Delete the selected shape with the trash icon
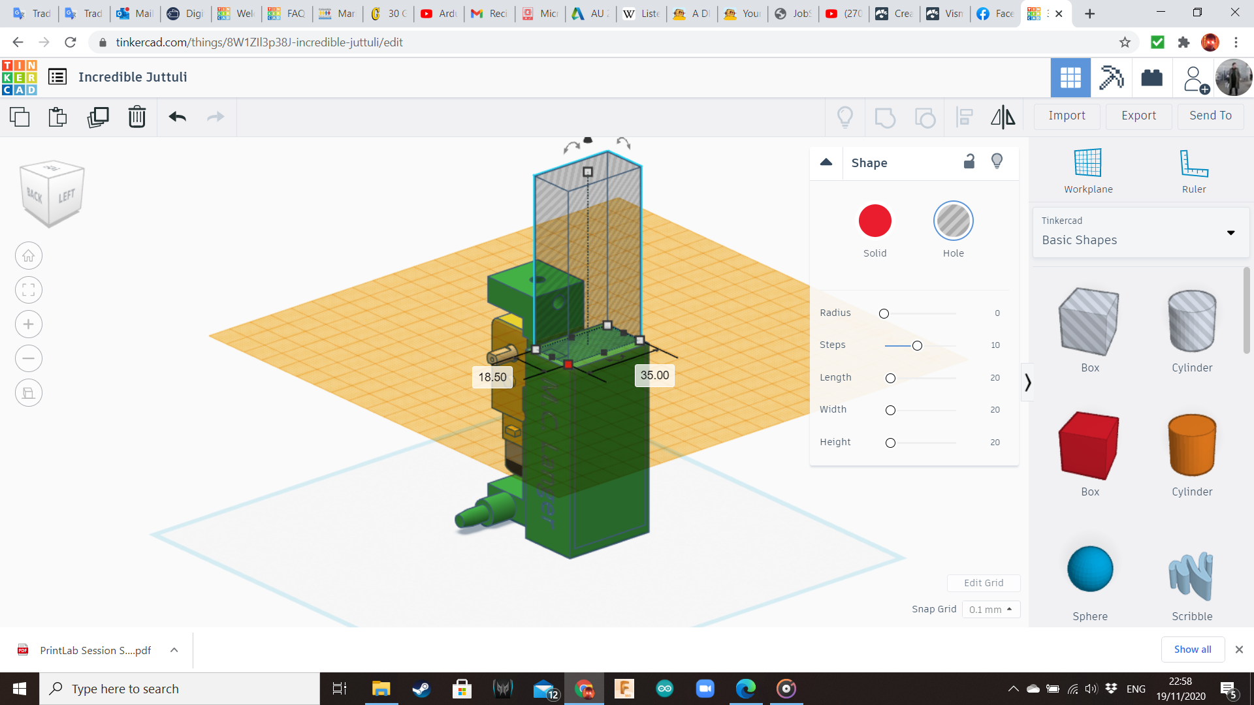The width and height of the screenshot is (1254, 705). [x=137, y=117]
